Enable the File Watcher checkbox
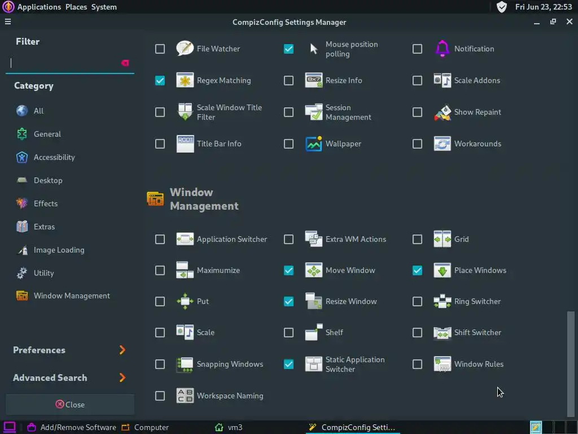The width and height of the screenshot is (578, 434). [160, 49]
